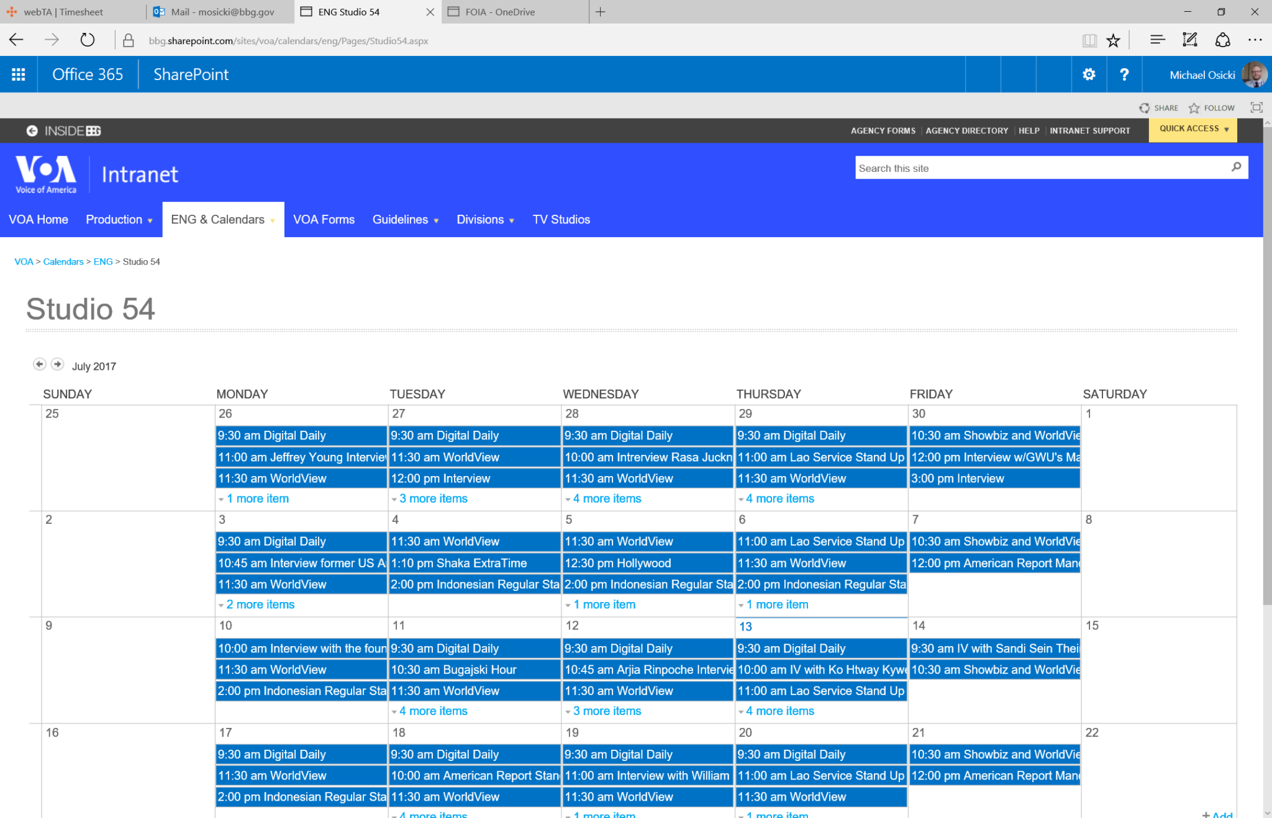Screen dimensions: 1272x818
Task: Switch to the FOIA - OneDrive tab
Action: (500, 12)
